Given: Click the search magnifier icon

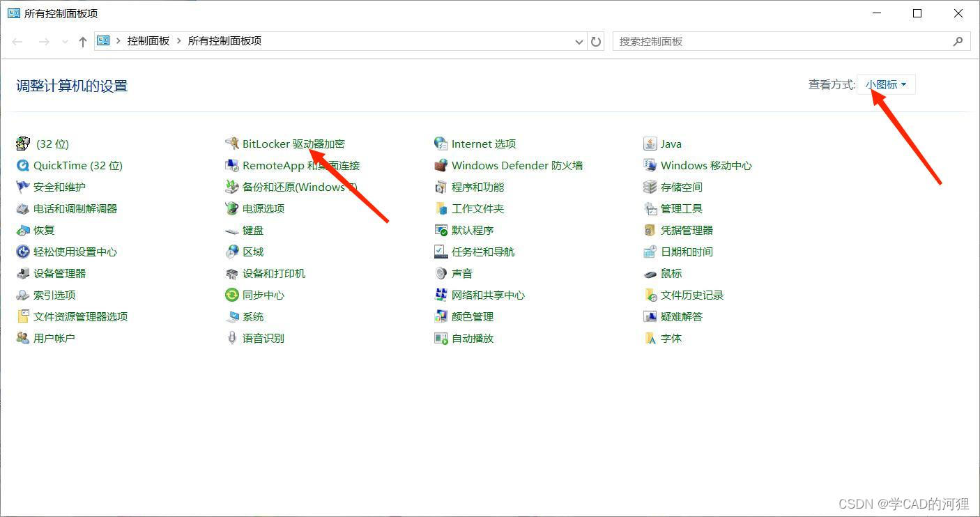Looking at the screenshot, I should pyautogui.click(x=958, y=41).
